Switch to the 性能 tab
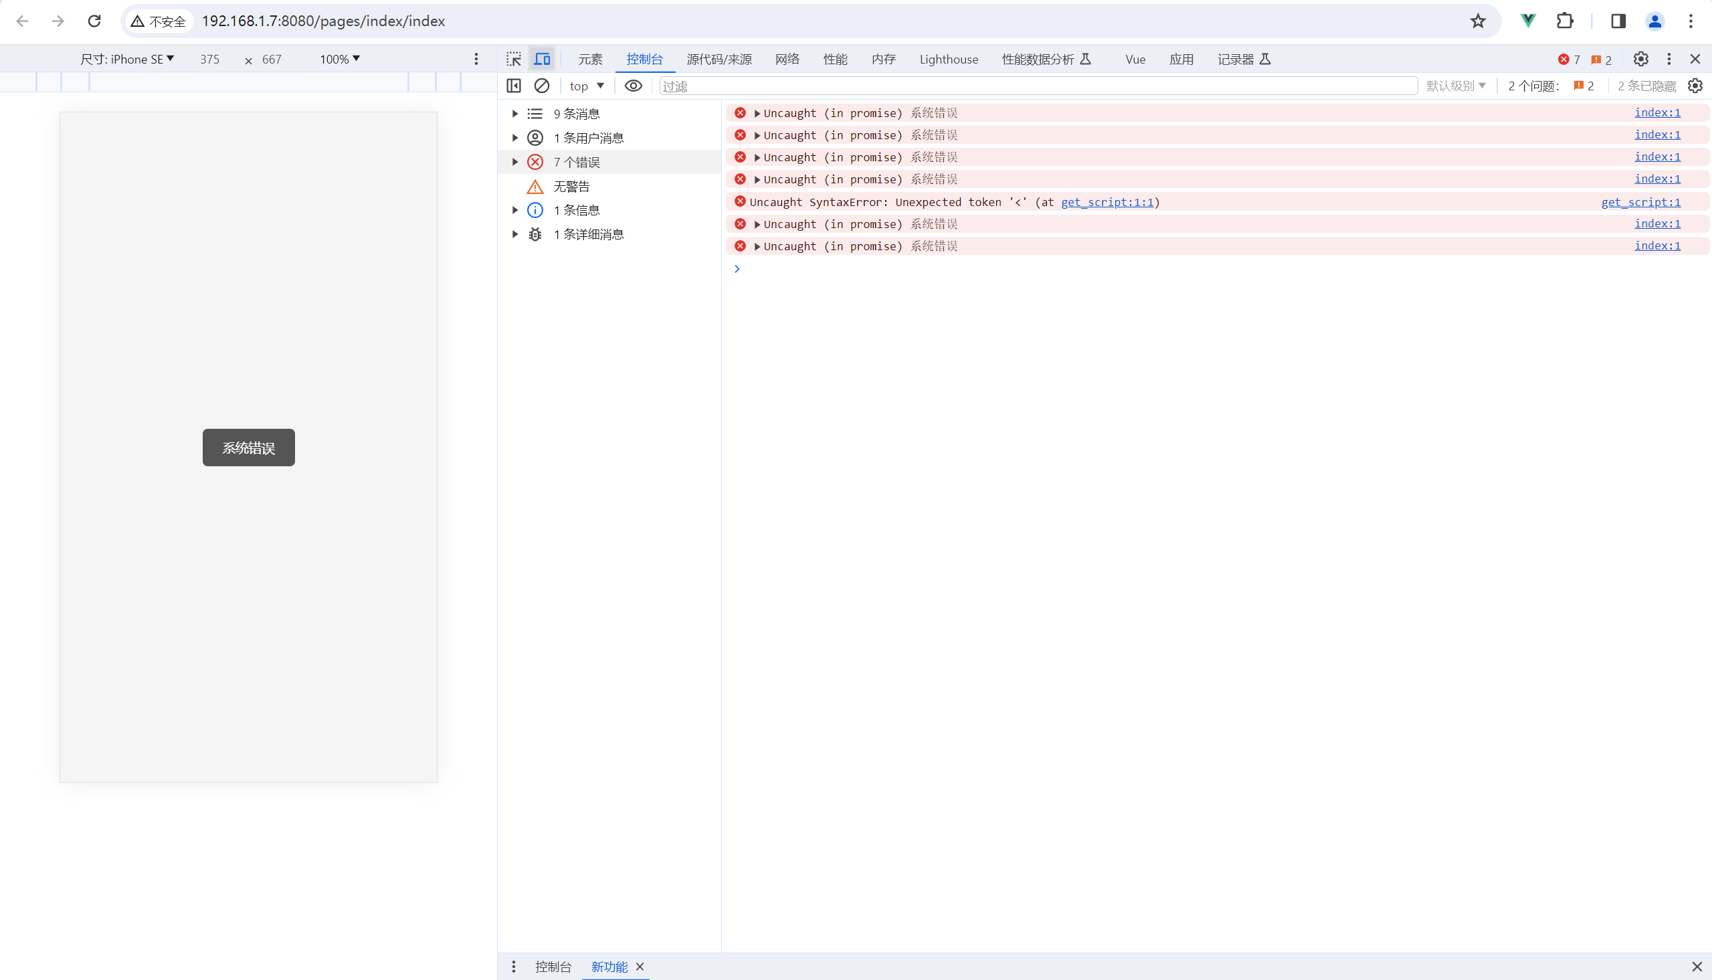The width and height of the screenshot is (1712, 980). pos(835,60)
